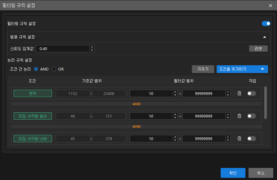The width and height of the screenshot is (277, 180).
Task: Select the 외접 사각형 높이 condition tag
Action: [33, 116]
